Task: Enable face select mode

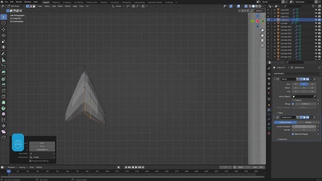Action: 34,7
